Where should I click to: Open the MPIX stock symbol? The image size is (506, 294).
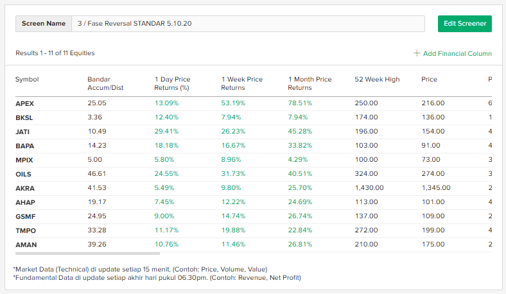click(24, 160)
